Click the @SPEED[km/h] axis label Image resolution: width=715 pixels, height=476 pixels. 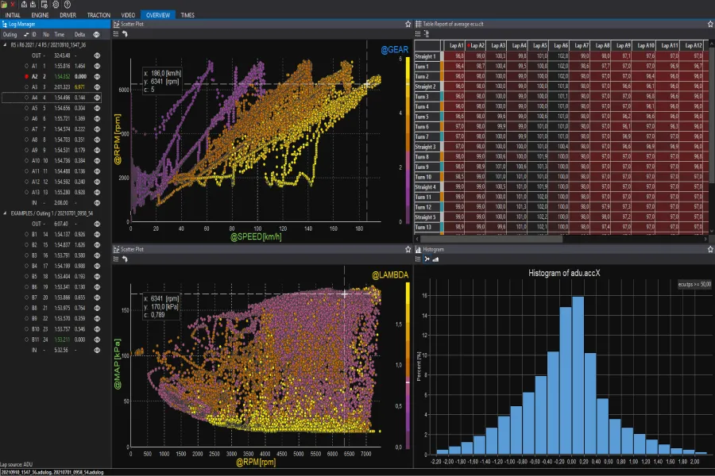click(256, 237)
